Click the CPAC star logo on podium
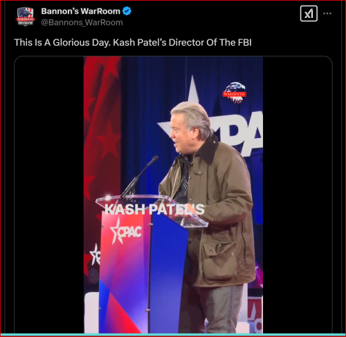Viewport: 346px width, 337px height. 125,231
